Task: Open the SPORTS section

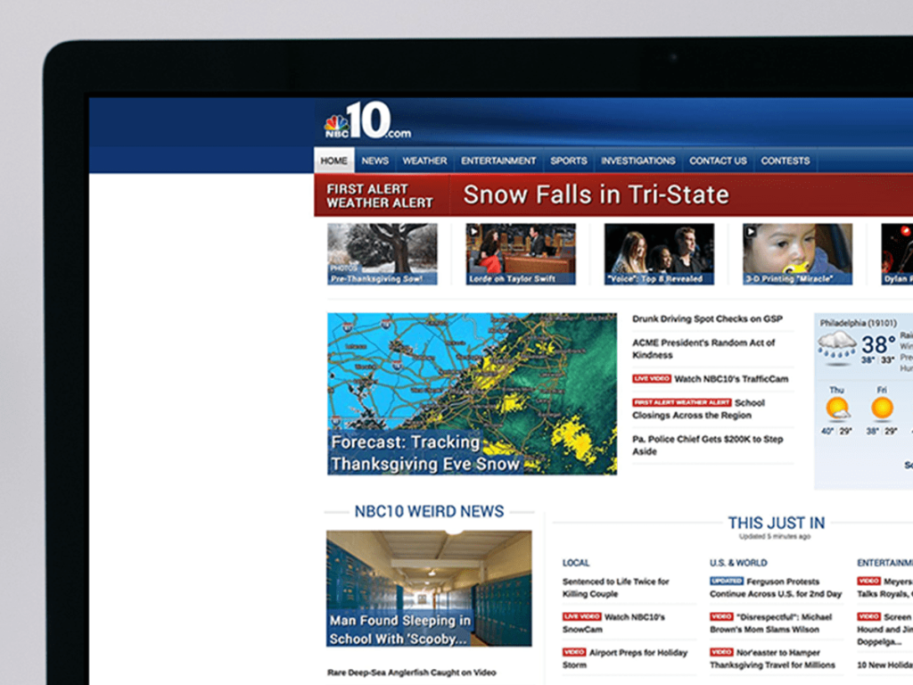Action: tap(568, 161)
